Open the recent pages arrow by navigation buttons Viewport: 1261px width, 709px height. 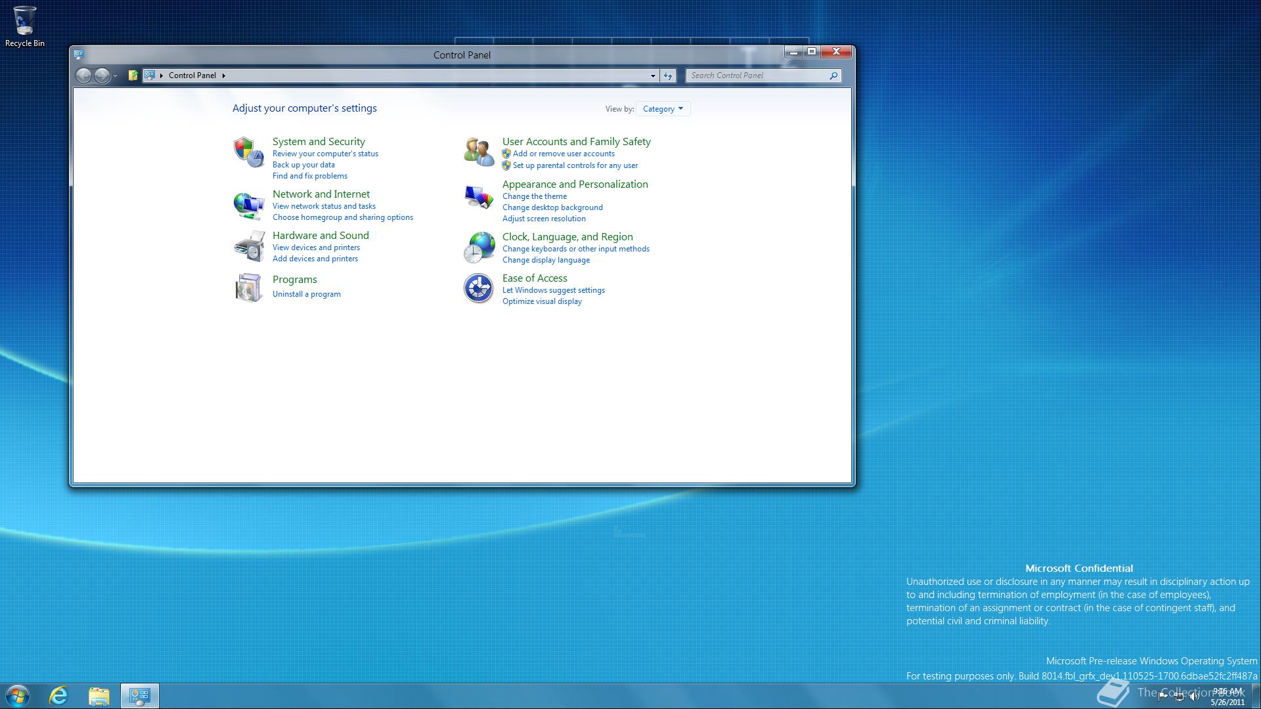(115, 76)
